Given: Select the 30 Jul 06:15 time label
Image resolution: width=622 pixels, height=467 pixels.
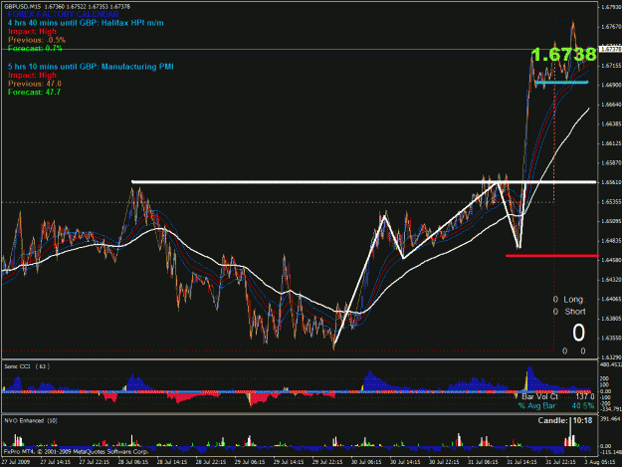Looking at the screenshot, I should pyautogui.click(x=366, y=462).
